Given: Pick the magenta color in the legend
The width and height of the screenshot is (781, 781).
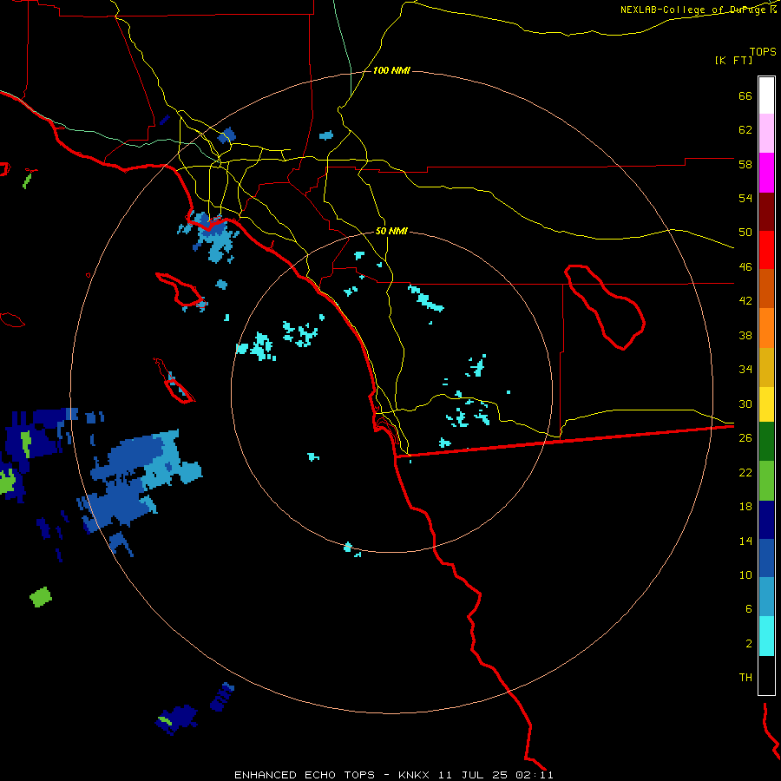Looking at the screenshot, I should [766, 173].
